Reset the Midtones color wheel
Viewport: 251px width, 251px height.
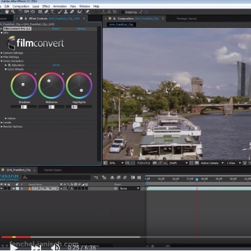tap(63, 74)
